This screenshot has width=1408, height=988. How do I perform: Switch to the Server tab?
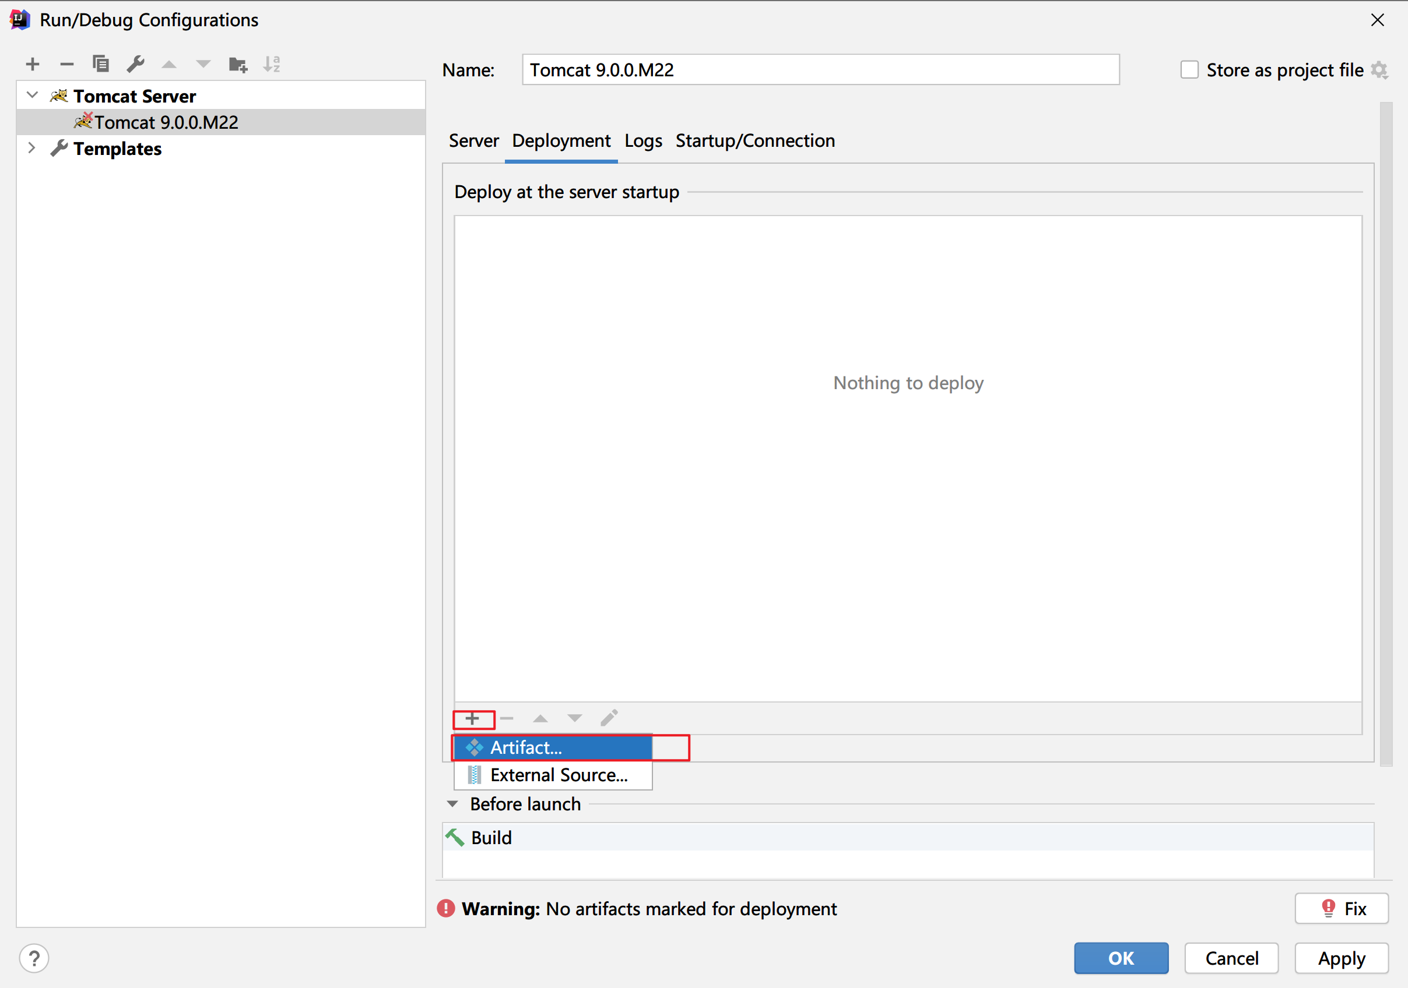coord(473,141)
